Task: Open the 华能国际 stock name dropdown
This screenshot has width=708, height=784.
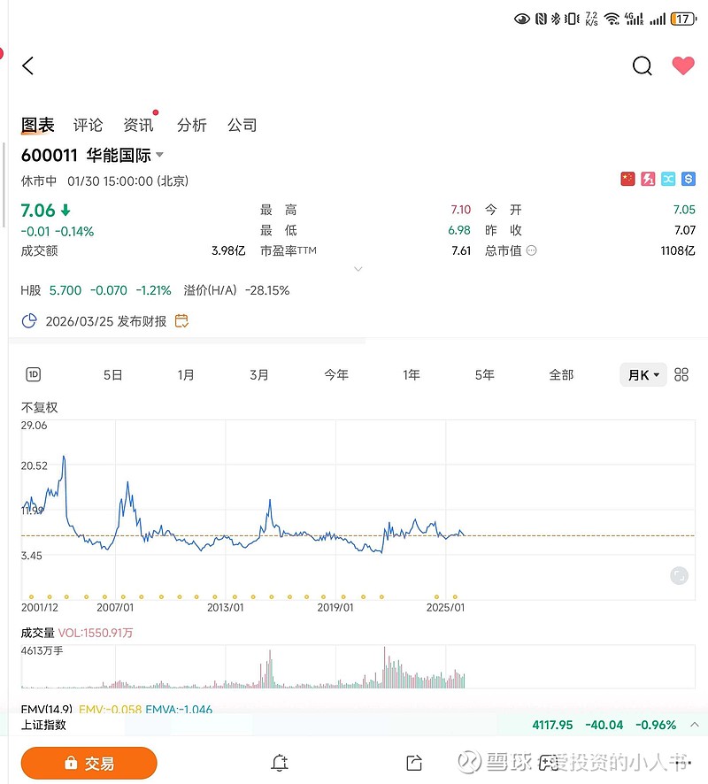Action: tap(159, 155)
